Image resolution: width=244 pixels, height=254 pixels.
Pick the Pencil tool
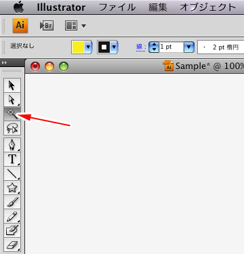click(12, 216)
